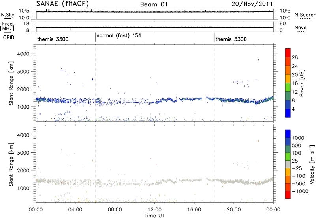Click the 1000 km tick on the velocity panel axis
The width and height of the screenshot is (316, 218).
click(23, 188)
